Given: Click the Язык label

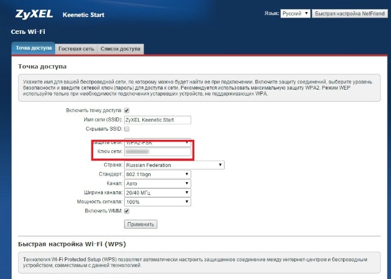Looking at the screenshot, I should pos(272,13).
